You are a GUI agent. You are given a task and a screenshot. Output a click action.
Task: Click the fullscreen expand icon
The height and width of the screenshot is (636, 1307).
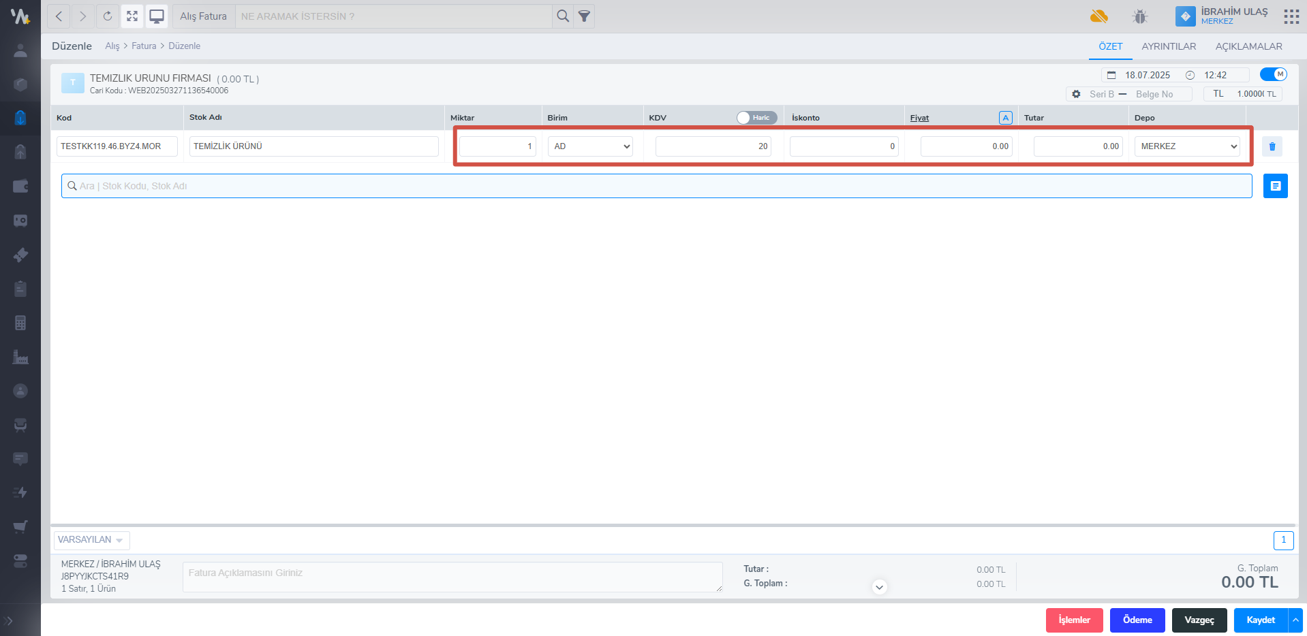point(132,16)
